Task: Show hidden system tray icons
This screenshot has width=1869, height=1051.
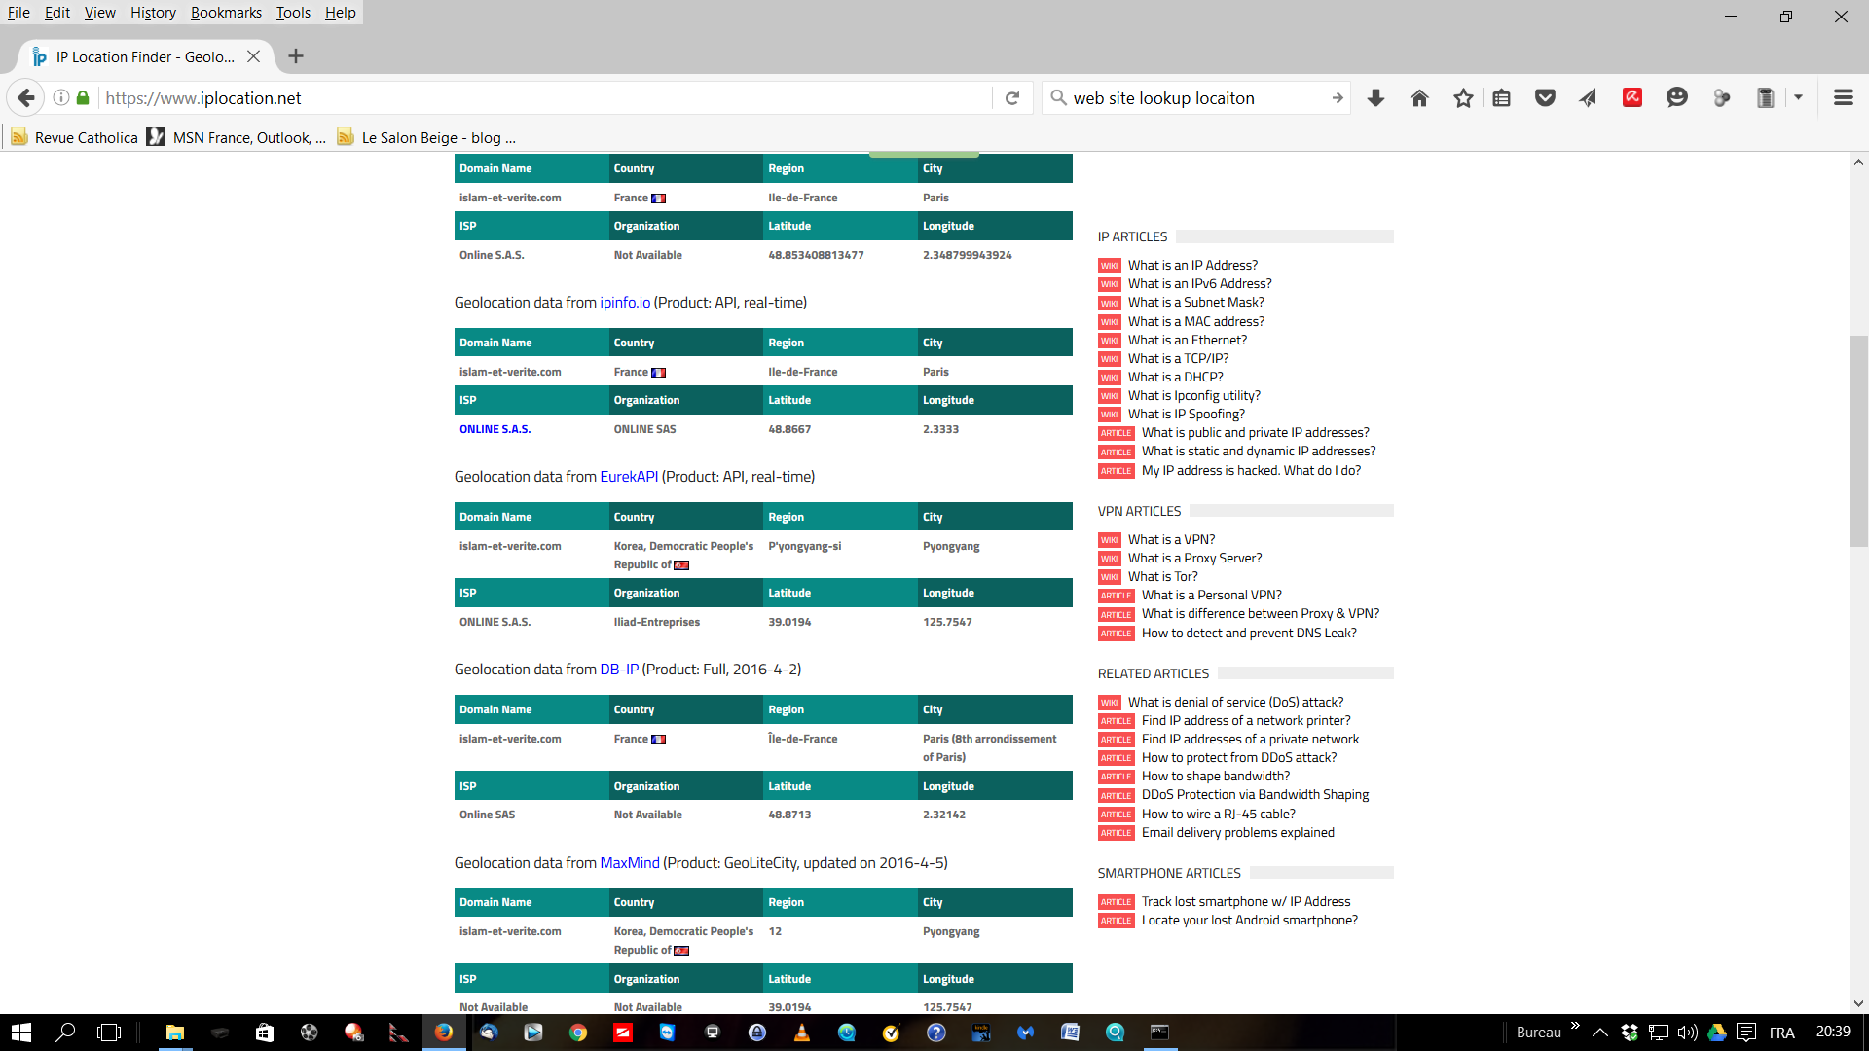Action: coord(1599,1033)
